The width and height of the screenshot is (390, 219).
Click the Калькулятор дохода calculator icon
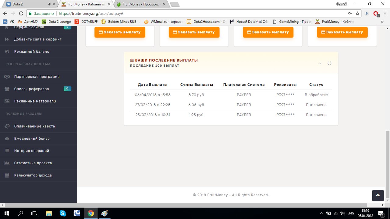[x=7, y=175]
